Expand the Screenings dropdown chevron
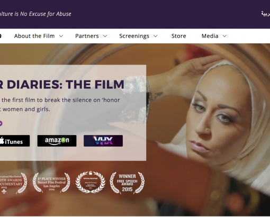The width and height of the screenshot is (270, 217). click(155, 36)
